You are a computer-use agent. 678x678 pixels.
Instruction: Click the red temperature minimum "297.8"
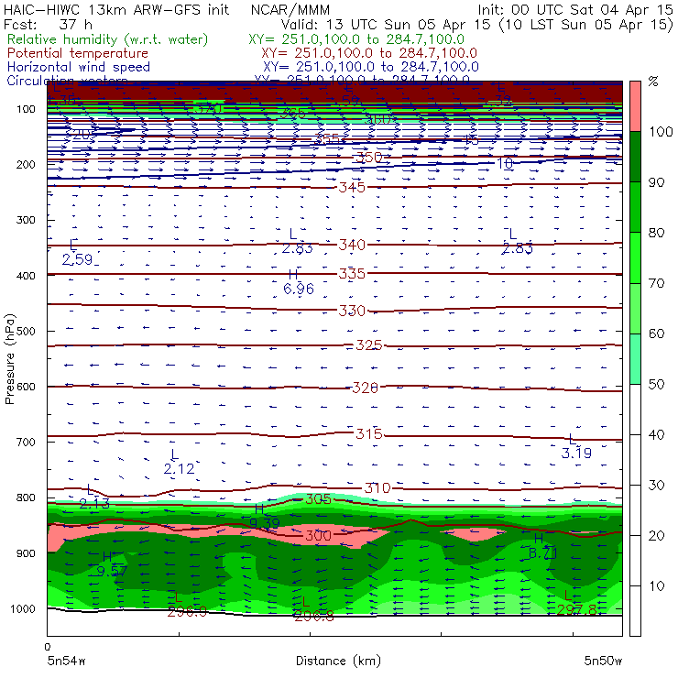click(576, 610)
